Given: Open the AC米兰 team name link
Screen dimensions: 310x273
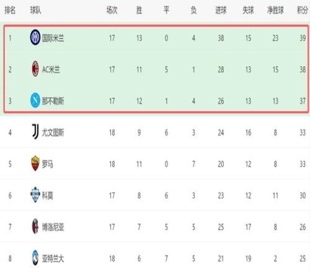Looking at the screenshot, I should 51,69.
